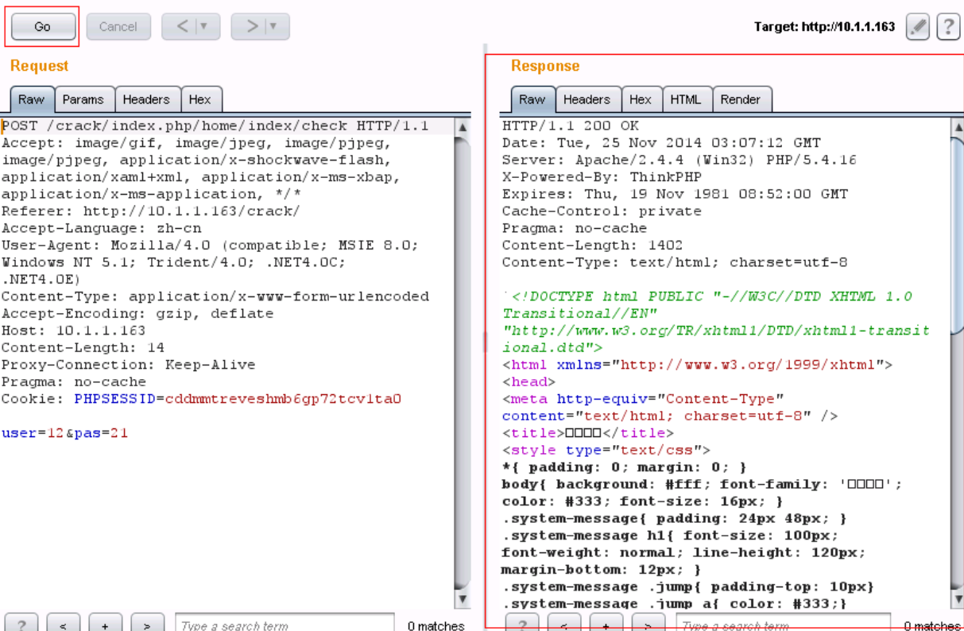Viewport: 964px width, 631px height.
Task: Click the Target: http://10.1.1.163 label
Action: pyautogui.click(x=824, y=27)
